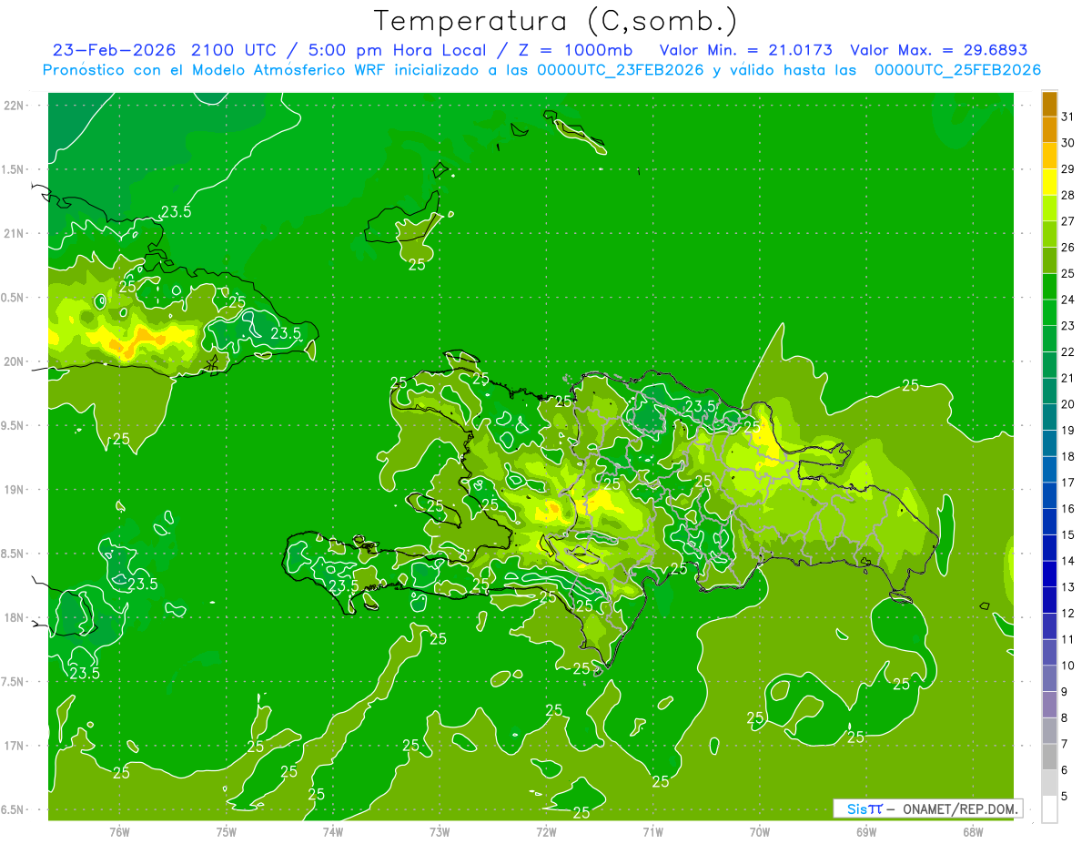Click the 19N latitude axis label

(x=14, y=490)
